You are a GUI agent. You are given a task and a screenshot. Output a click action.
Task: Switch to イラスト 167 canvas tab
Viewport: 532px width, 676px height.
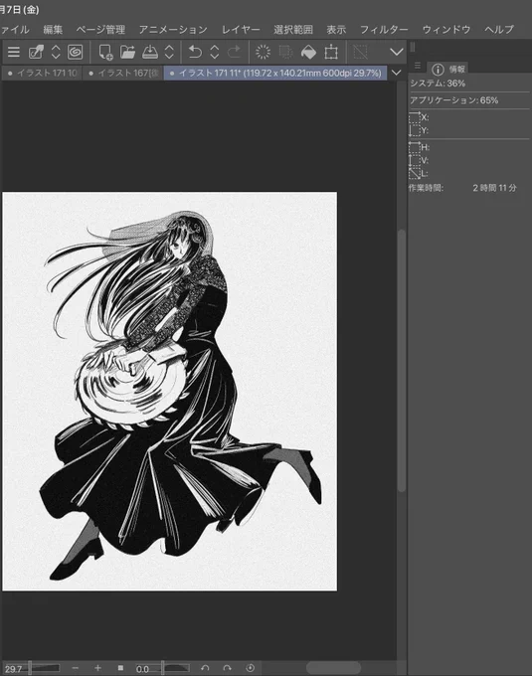[123, 73]
